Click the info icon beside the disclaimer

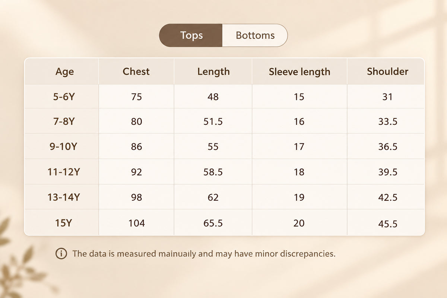pyautogui.click(x=61, y=254)
